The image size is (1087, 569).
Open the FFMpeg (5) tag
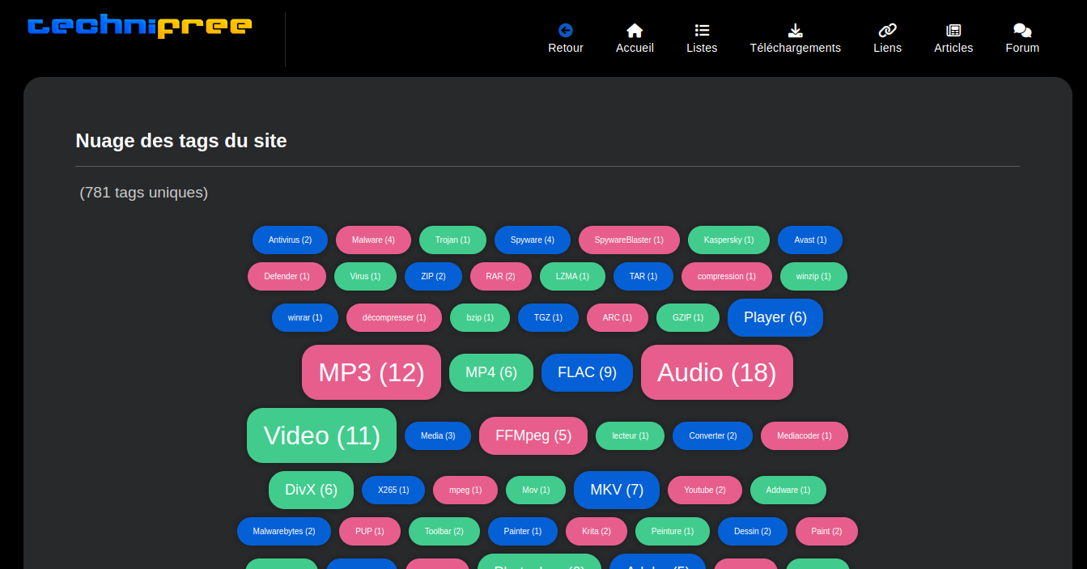(533, 435)
